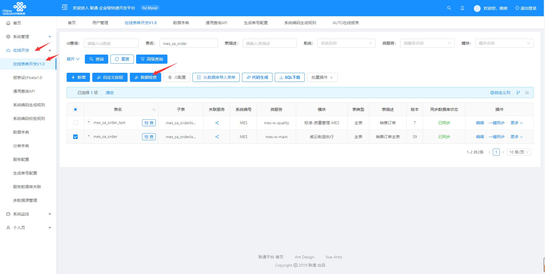Open the notifications bell icon
545x274 pixels.
tap(462, 8)
